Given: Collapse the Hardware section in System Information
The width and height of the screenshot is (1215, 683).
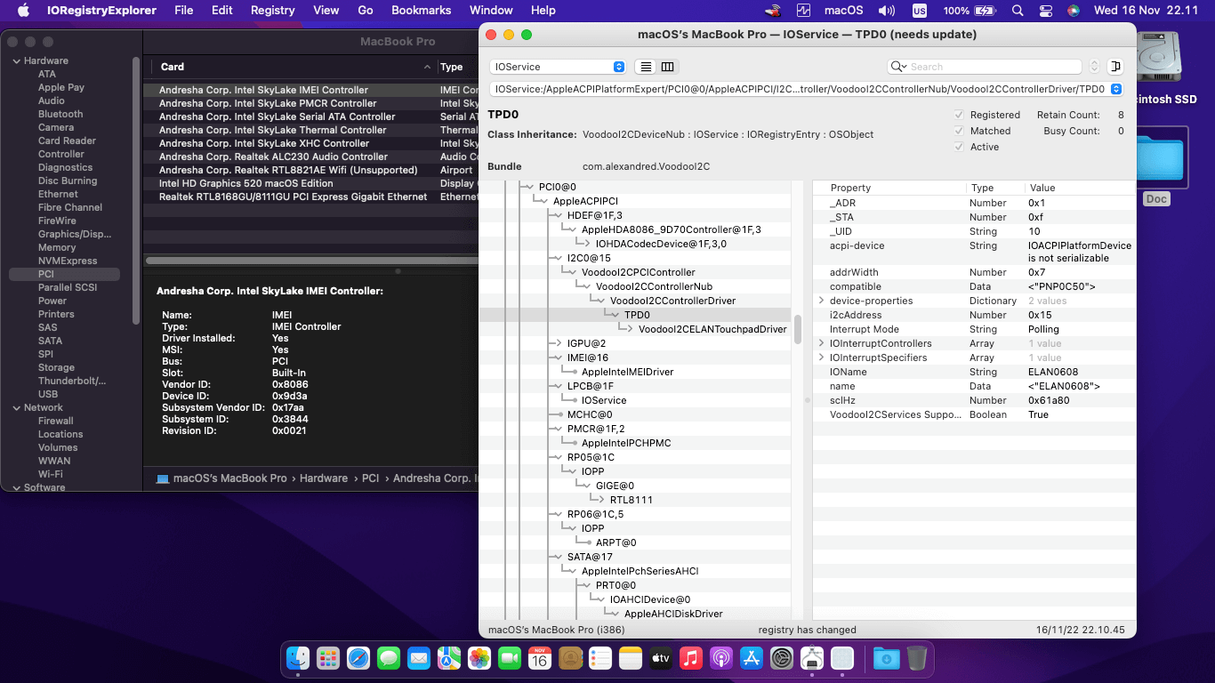Looking at the screenshot, I should coord(16,60).
